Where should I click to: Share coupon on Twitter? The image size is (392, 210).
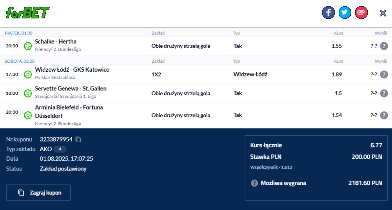click(x=345, y=13)
